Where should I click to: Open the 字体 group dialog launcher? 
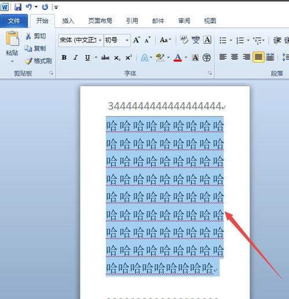(x=210, y=73)
